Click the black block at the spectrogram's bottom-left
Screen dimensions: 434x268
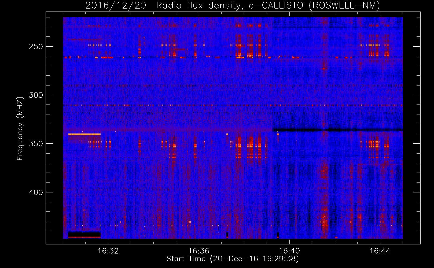click(84, 234)
